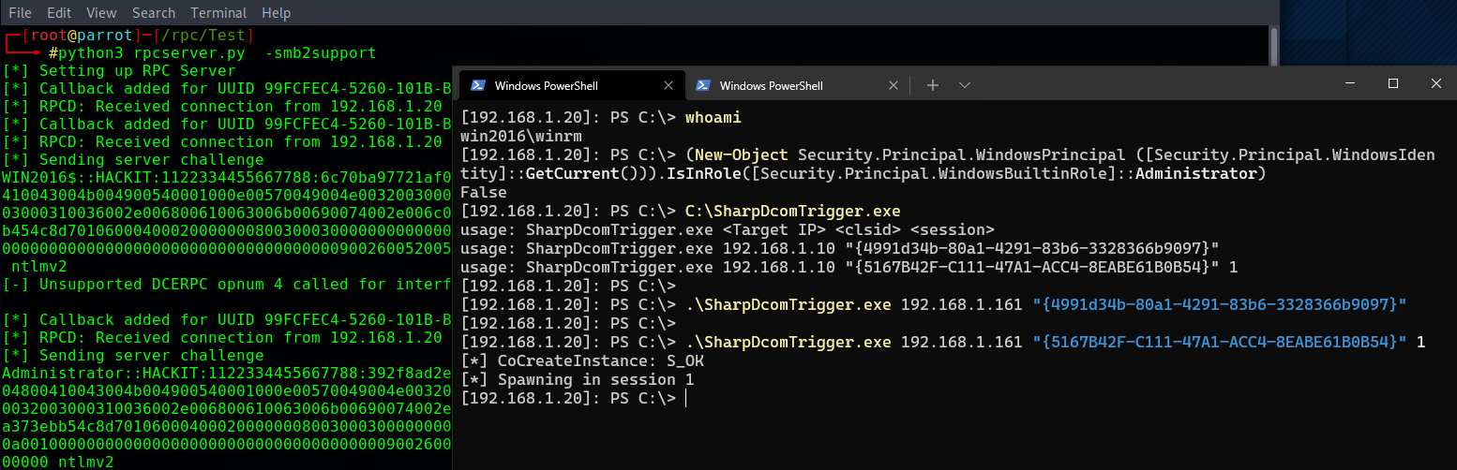Close the second Windows PowerShell tab
This screenshot has width=1457, height=470.
pyautogui.click(x=893, y=85)
